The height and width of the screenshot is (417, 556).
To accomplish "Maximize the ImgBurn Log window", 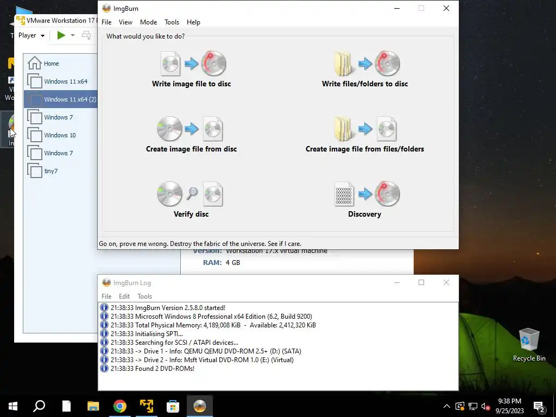I will (x=421, y=282).
